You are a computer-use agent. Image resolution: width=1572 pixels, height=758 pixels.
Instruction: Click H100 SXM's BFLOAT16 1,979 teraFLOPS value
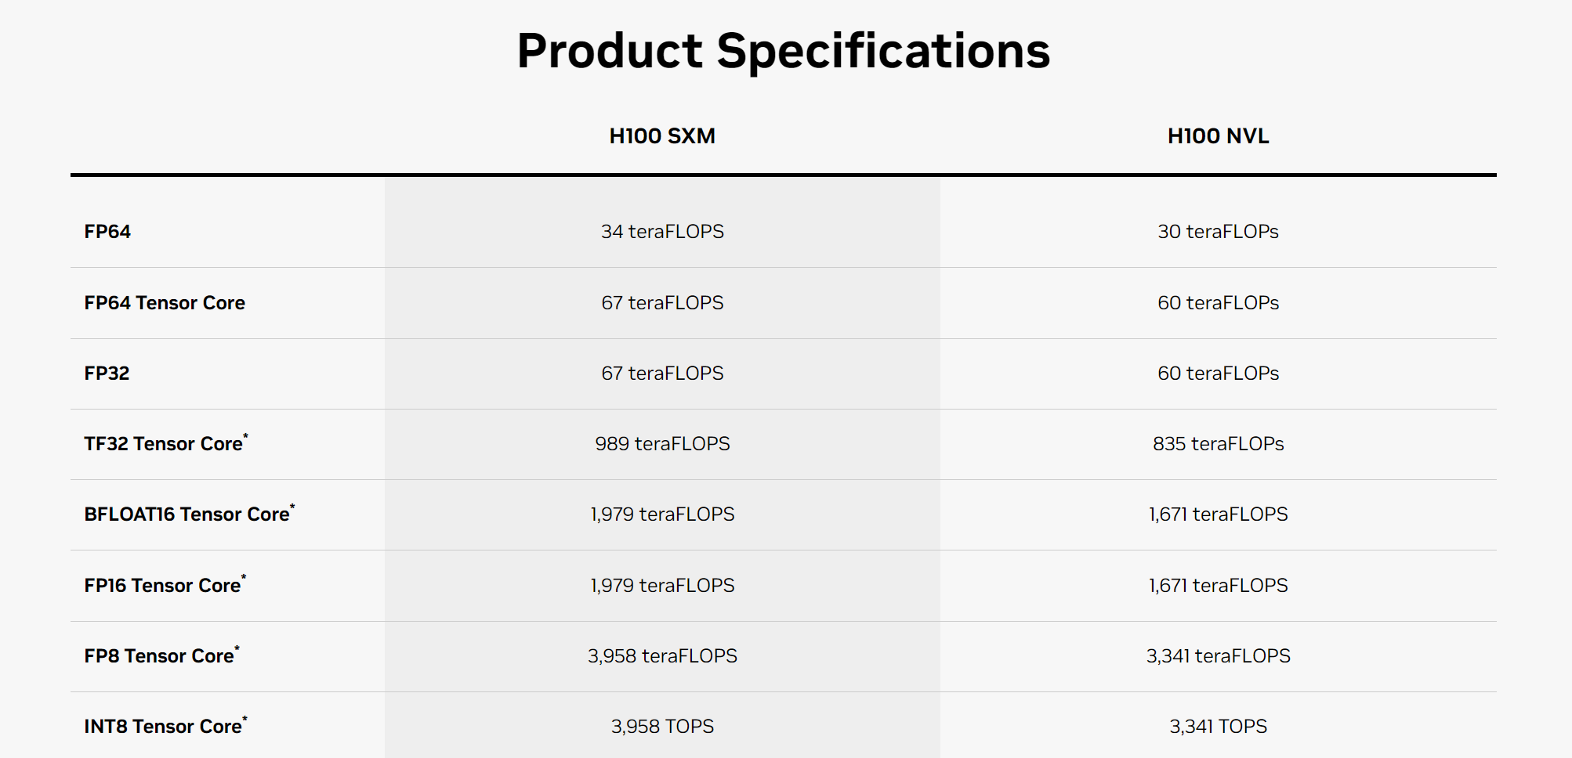point(662,514)
